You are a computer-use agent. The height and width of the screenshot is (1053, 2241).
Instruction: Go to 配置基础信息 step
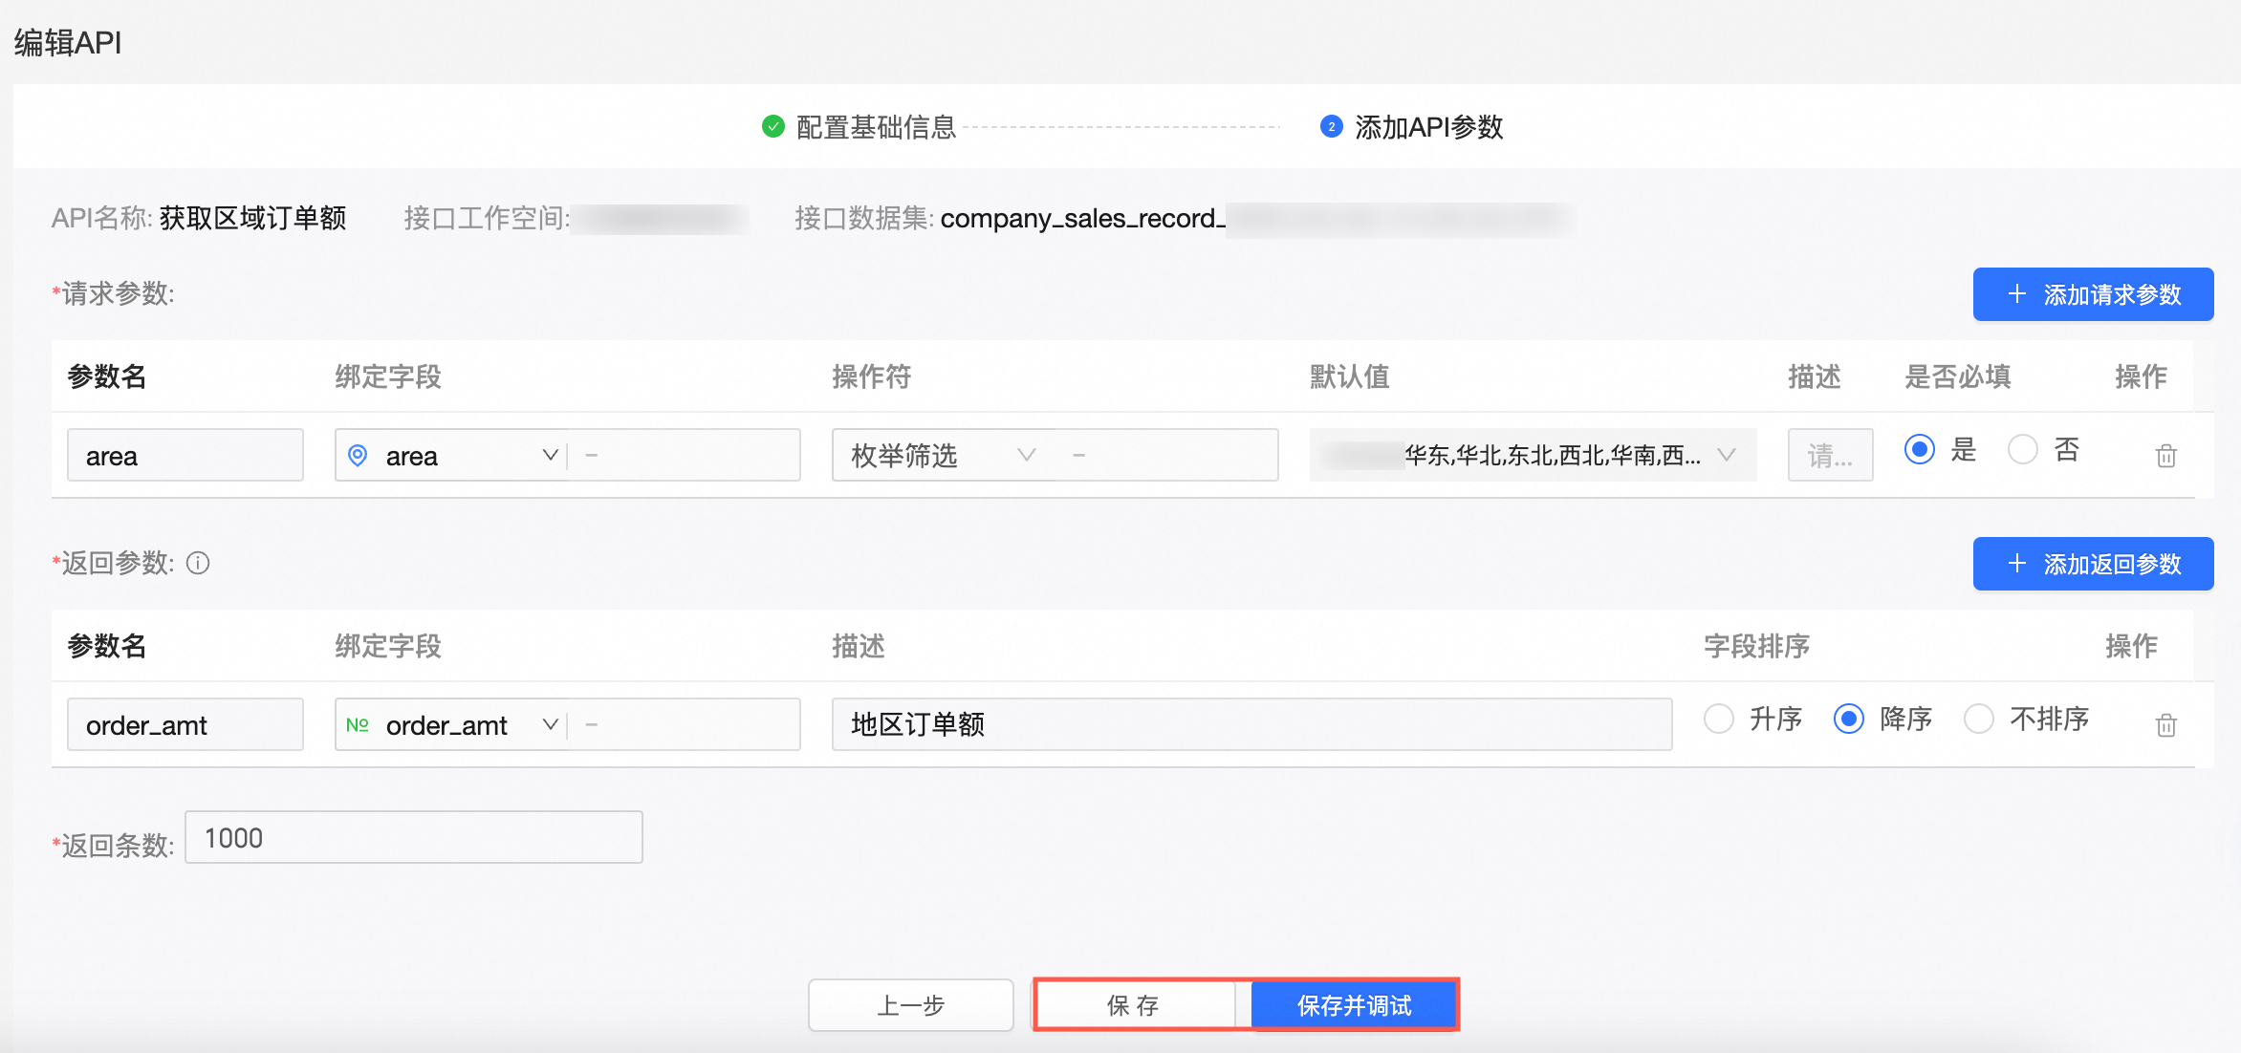point(875,127)
